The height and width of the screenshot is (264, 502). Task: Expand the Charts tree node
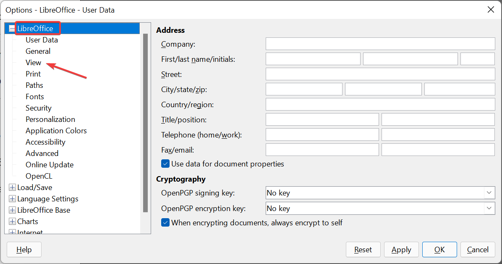click(12, 222)
